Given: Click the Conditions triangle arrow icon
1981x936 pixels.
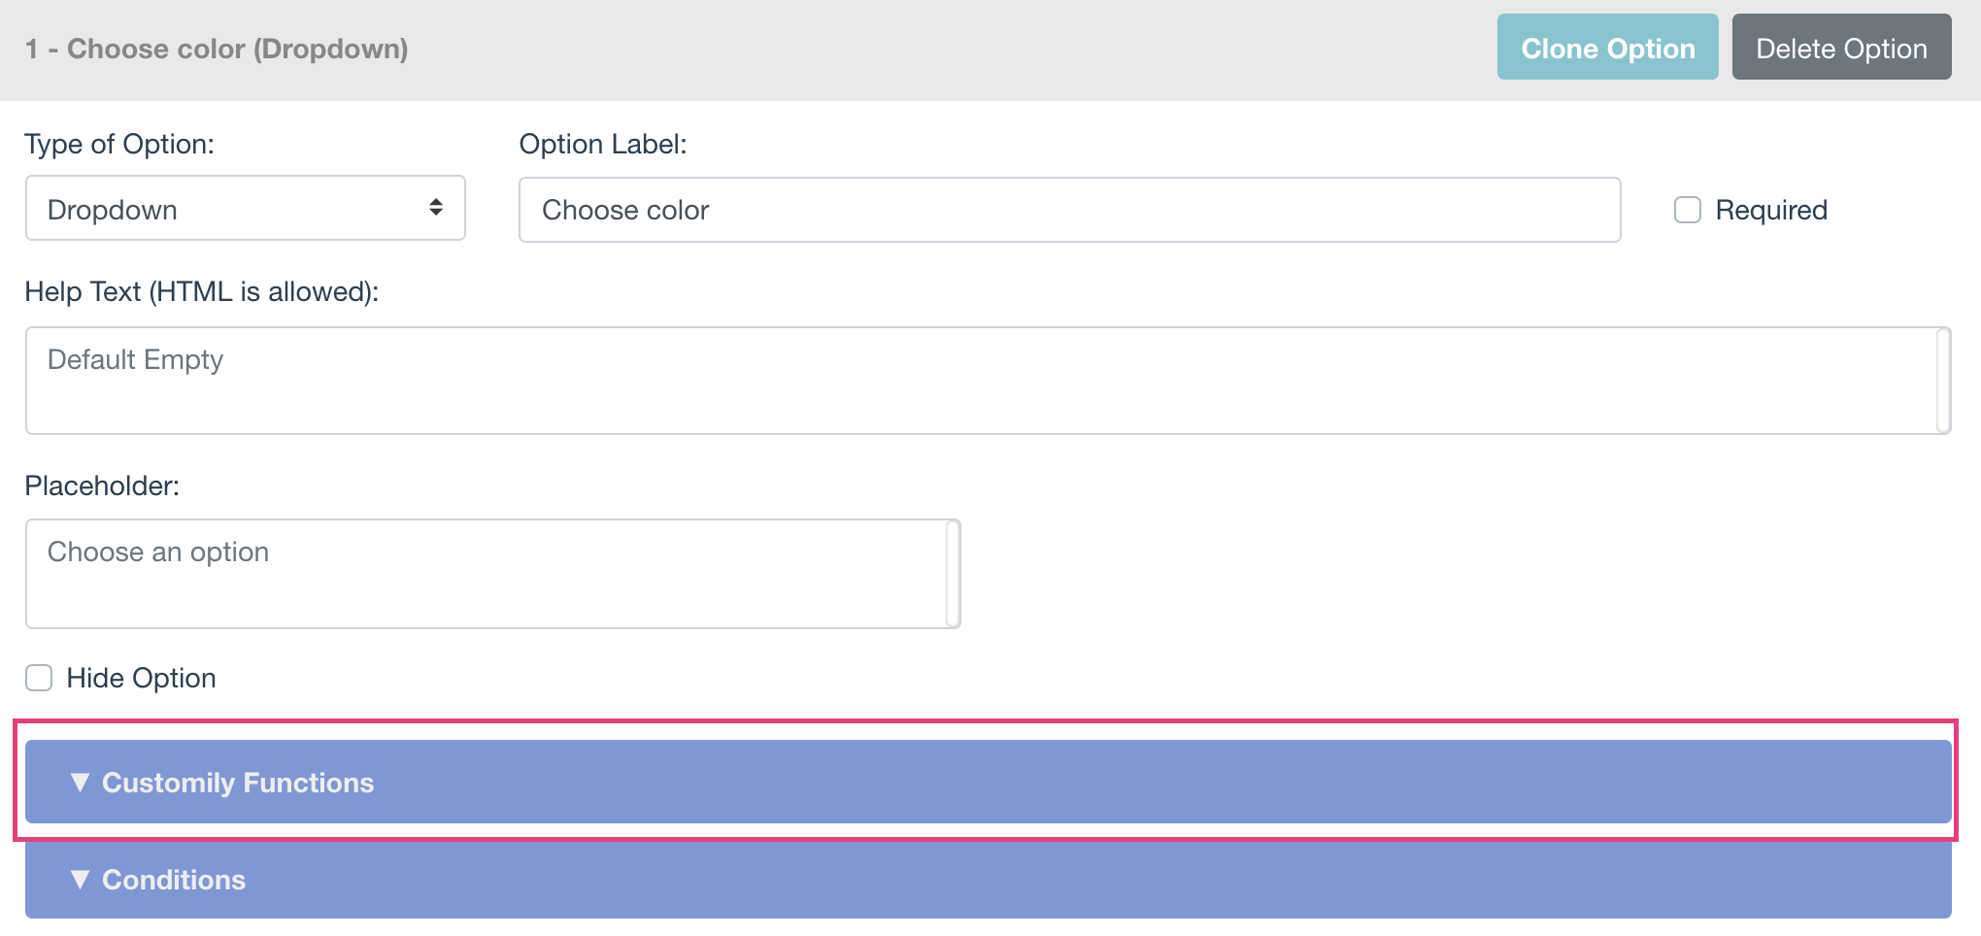Looking at the screenshot, I should (81, 880).
